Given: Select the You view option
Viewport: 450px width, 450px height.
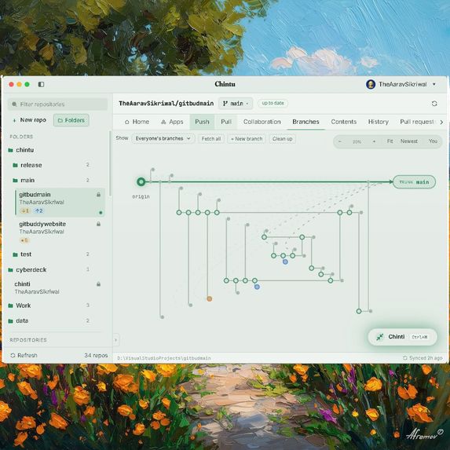Looking at the screenshot, I should tap(433, 141).
